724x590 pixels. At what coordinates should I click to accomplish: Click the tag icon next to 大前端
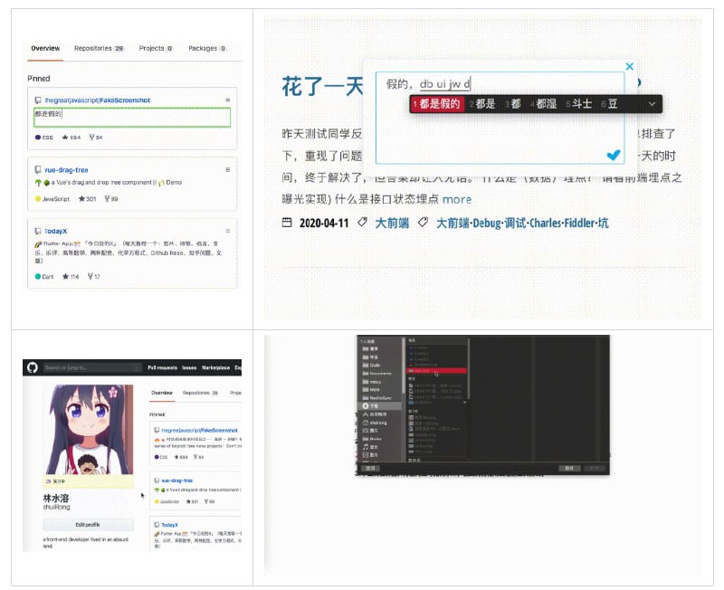pyautogui.click(x=361, y=221)
